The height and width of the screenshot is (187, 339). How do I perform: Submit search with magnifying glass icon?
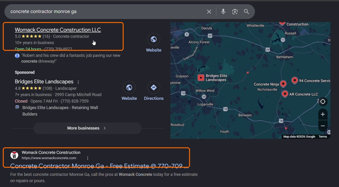click(x=246, y=12)
